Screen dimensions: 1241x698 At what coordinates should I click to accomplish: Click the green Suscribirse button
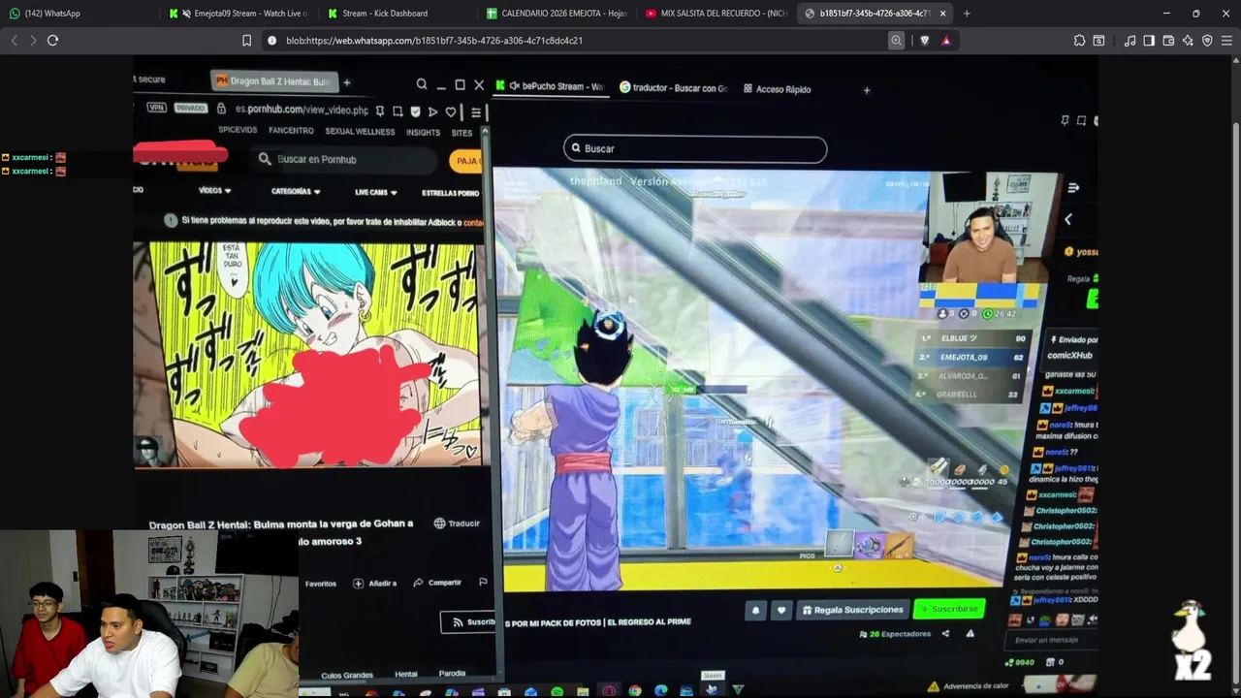(x=949, y=609)
